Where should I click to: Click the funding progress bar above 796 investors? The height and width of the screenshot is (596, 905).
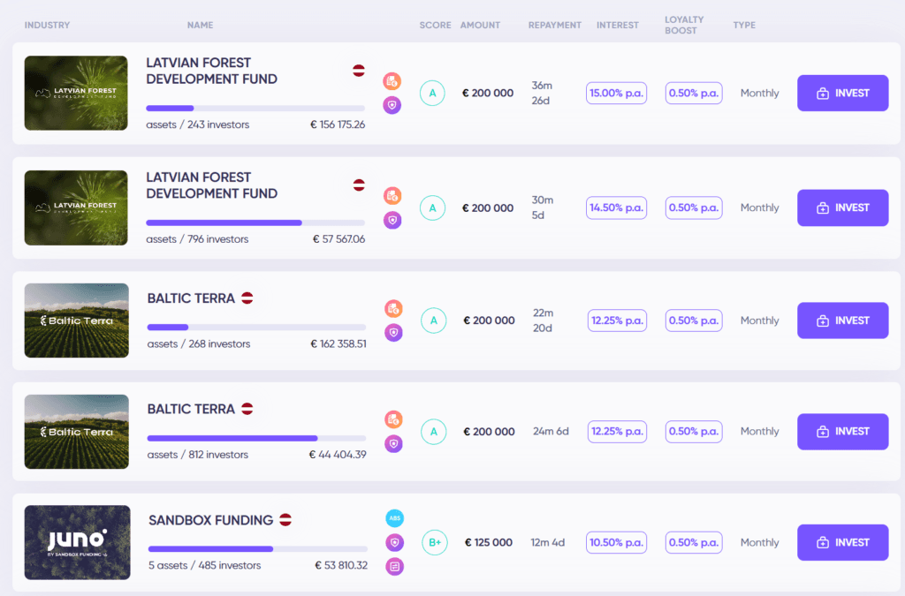(x=255, y=223)
